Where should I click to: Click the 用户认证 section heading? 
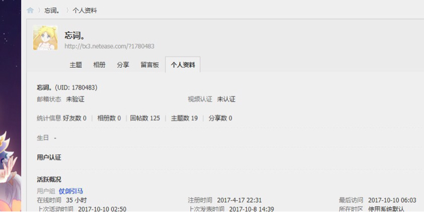(x=49, y=157)
